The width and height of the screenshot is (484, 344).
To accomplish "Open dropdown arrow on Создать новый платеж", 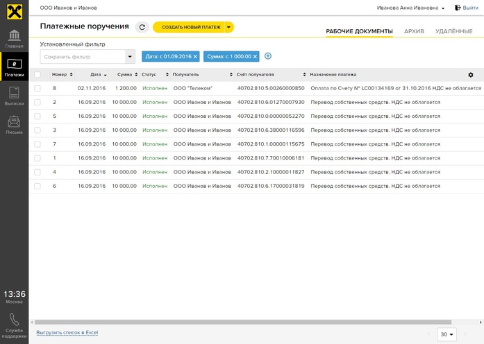I will coord(228,27).
